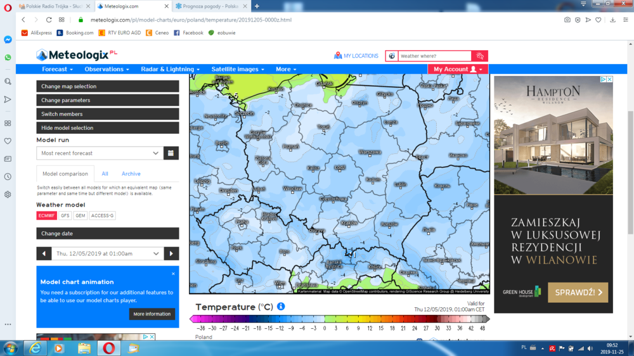Select the Archive tab
634x356 pixels.
click(x=131, y=174)
